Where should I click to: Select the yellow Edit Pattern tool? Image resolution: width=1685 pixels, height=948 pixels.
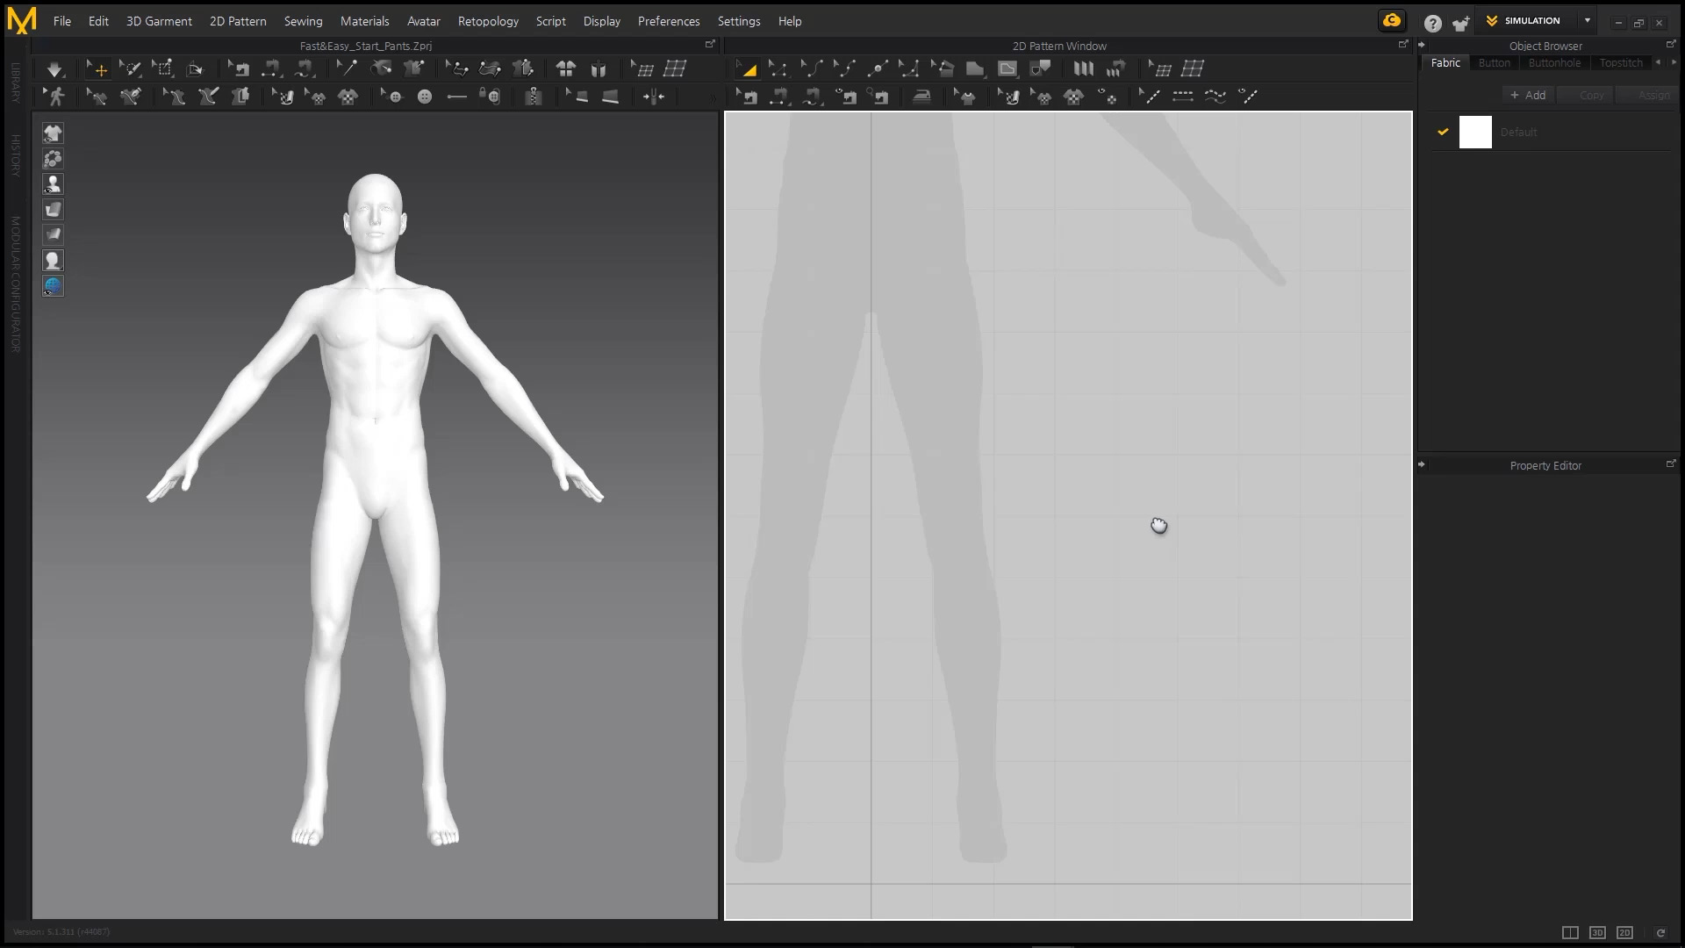click(748, 68)
